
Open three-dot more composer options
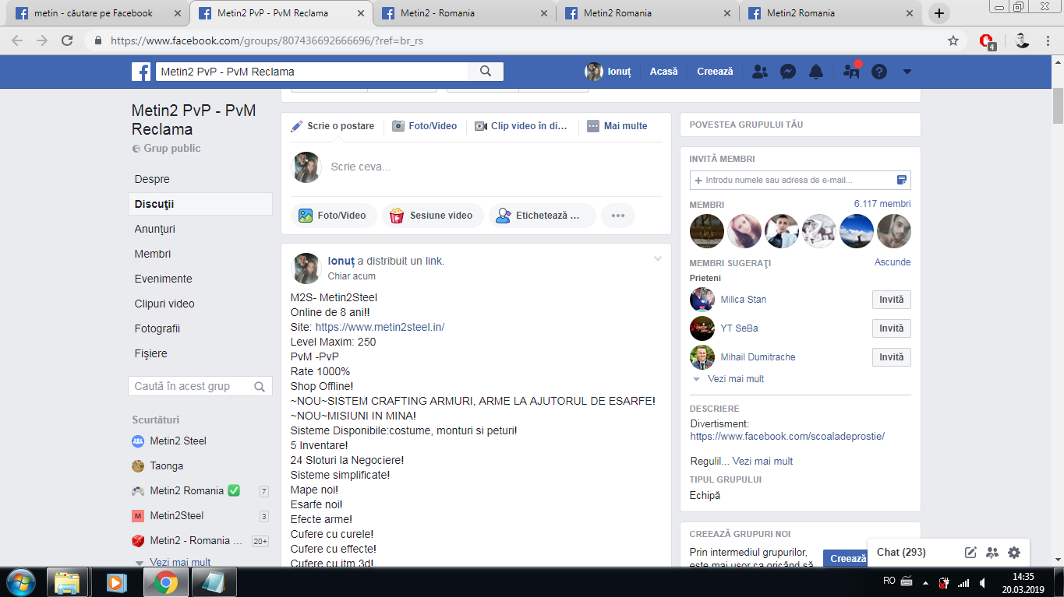click(x=618, y=216)
